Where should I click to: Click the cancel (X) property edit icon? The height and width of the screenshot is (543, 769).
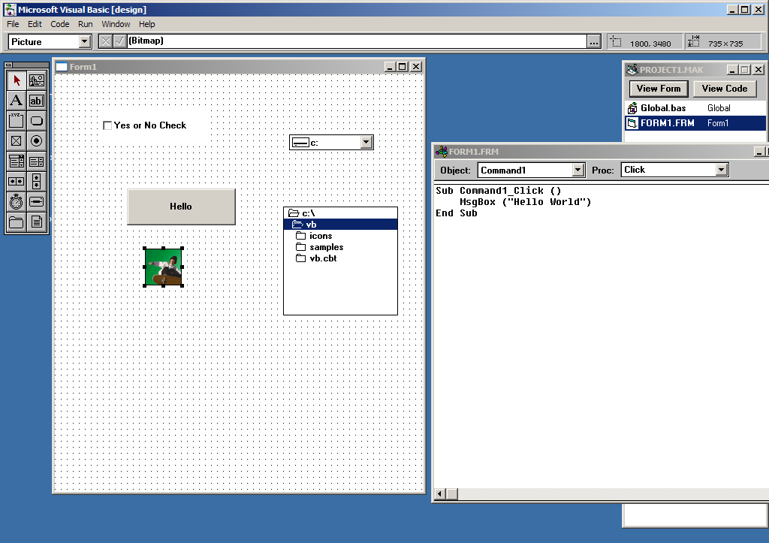105,41
